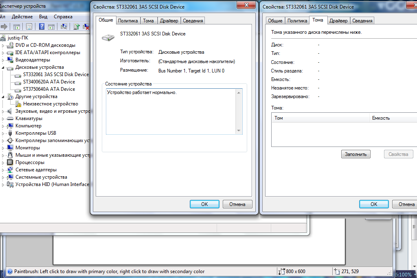Click the justiq-ПК computer icon

[x=3, y=38]
